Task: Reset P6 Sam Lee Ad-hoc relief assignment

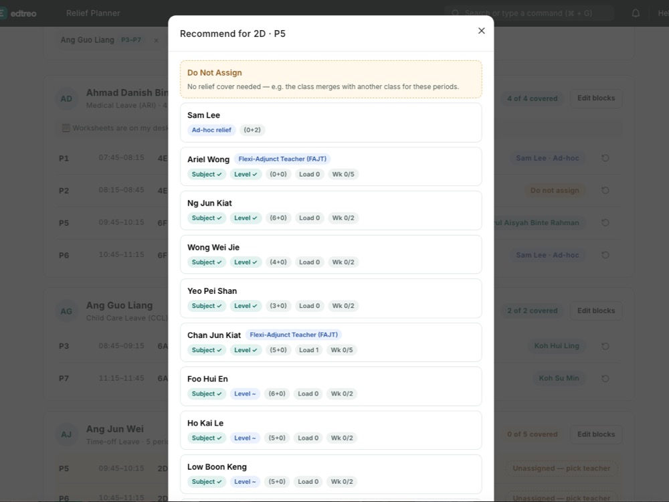Action: pos(605,255)
